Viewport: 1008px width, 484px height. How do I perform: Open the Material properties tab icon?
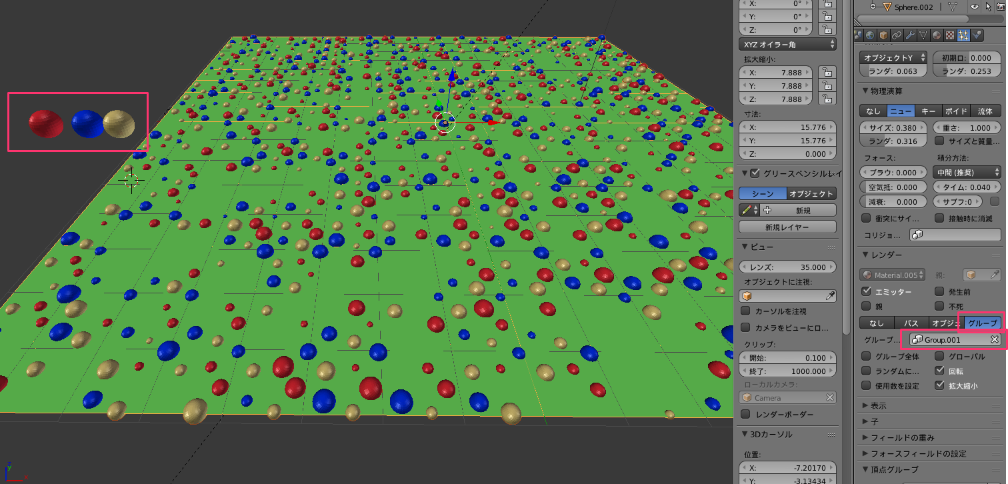pyautogui.click(x=937, y=35)
